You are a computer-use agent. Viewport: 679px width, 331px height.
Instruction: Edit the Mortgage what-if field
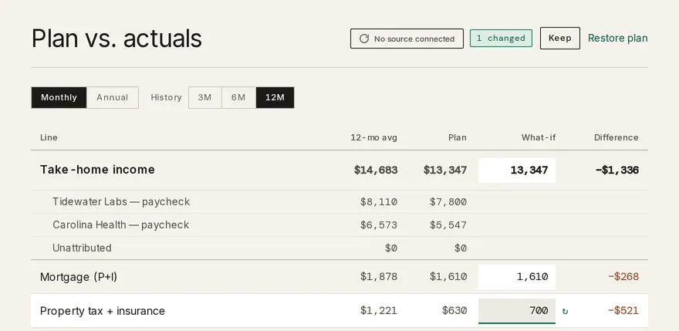coord(517,277)
